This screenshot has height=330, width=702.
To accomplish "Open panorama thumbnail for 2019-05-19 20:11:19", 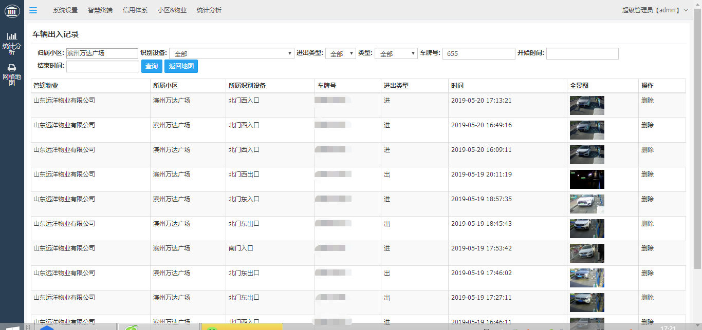I will (587, 179).
